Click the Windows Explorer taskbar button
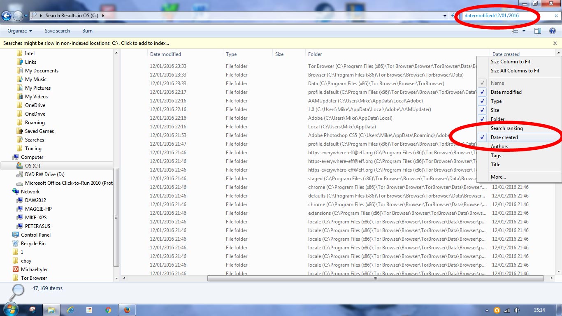The image size is (562, 316). (x=51, y=310)
